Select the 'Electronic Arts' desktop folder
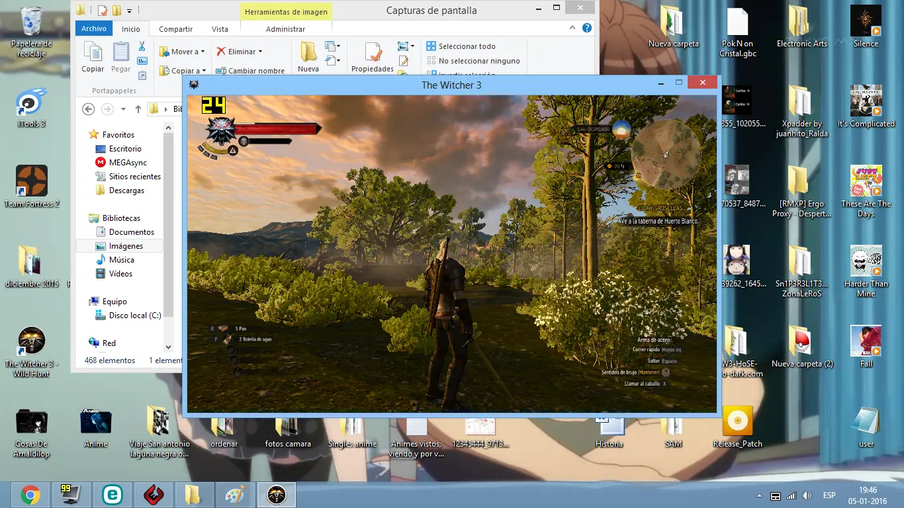This screenshot has width=904, height=508. 801,28
